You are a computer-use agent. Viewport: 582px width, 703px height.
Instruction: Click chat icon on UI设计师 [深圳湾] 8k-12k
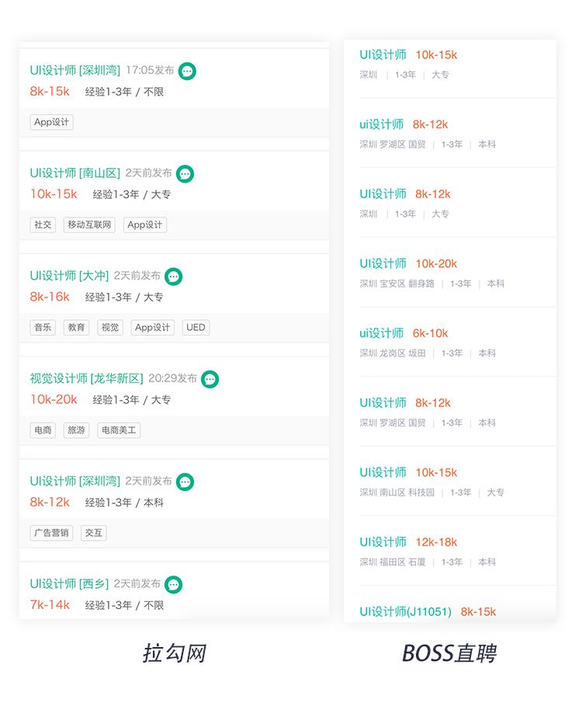pyautogui.click(x=185, y=482)
